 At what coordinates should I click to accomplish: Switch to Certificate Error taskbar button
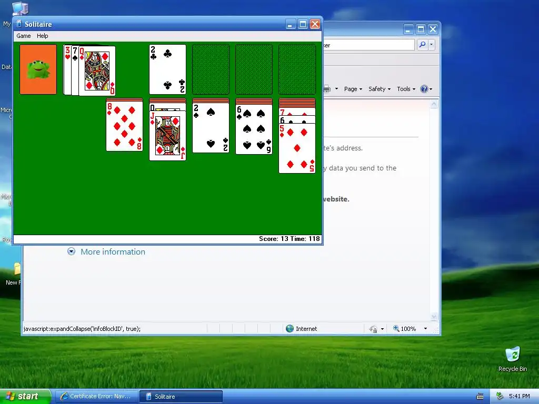point(97,397)
